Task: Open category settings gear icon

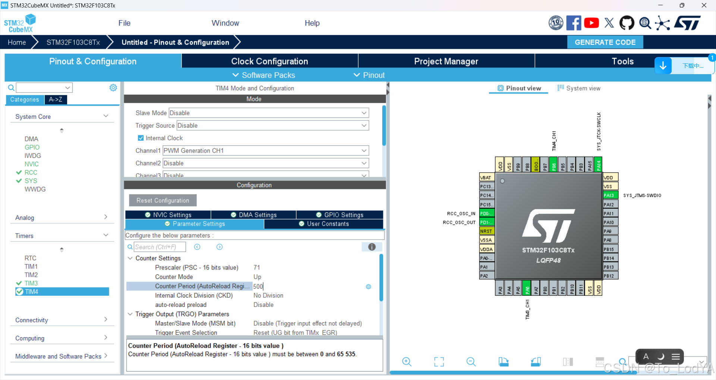Action: (113, 88)
